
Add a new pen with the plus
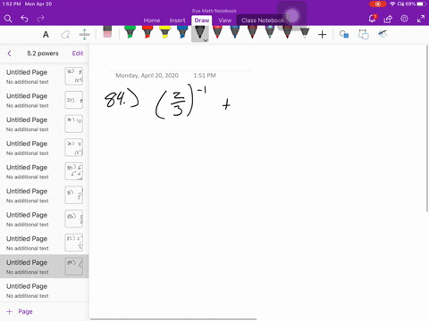pos(322,35)
